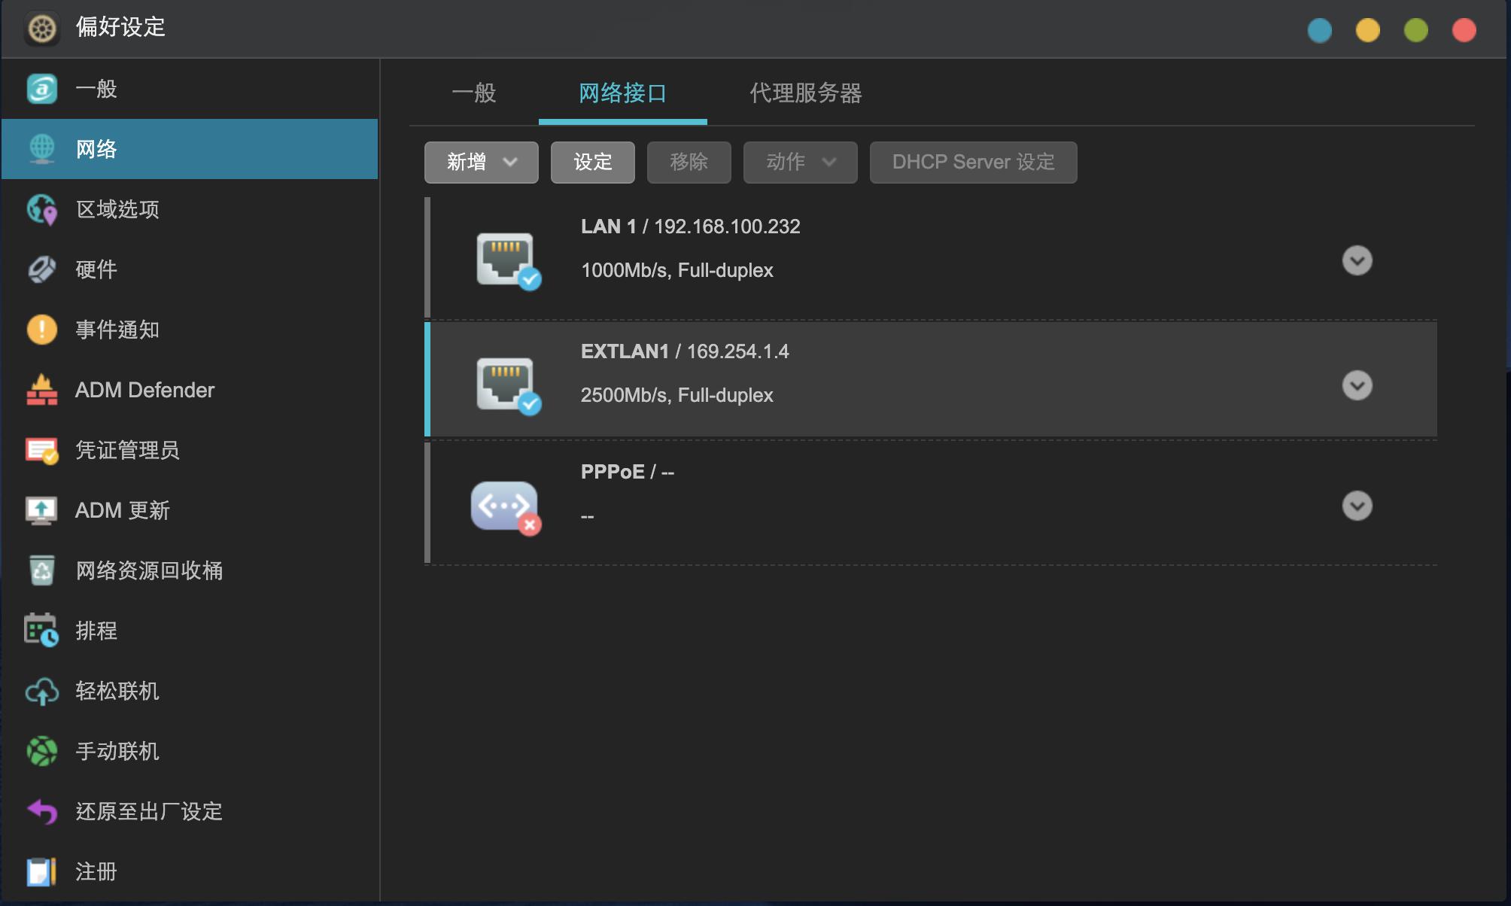
Task: Open DHCP Server 设定
Action: coord(972,162)
